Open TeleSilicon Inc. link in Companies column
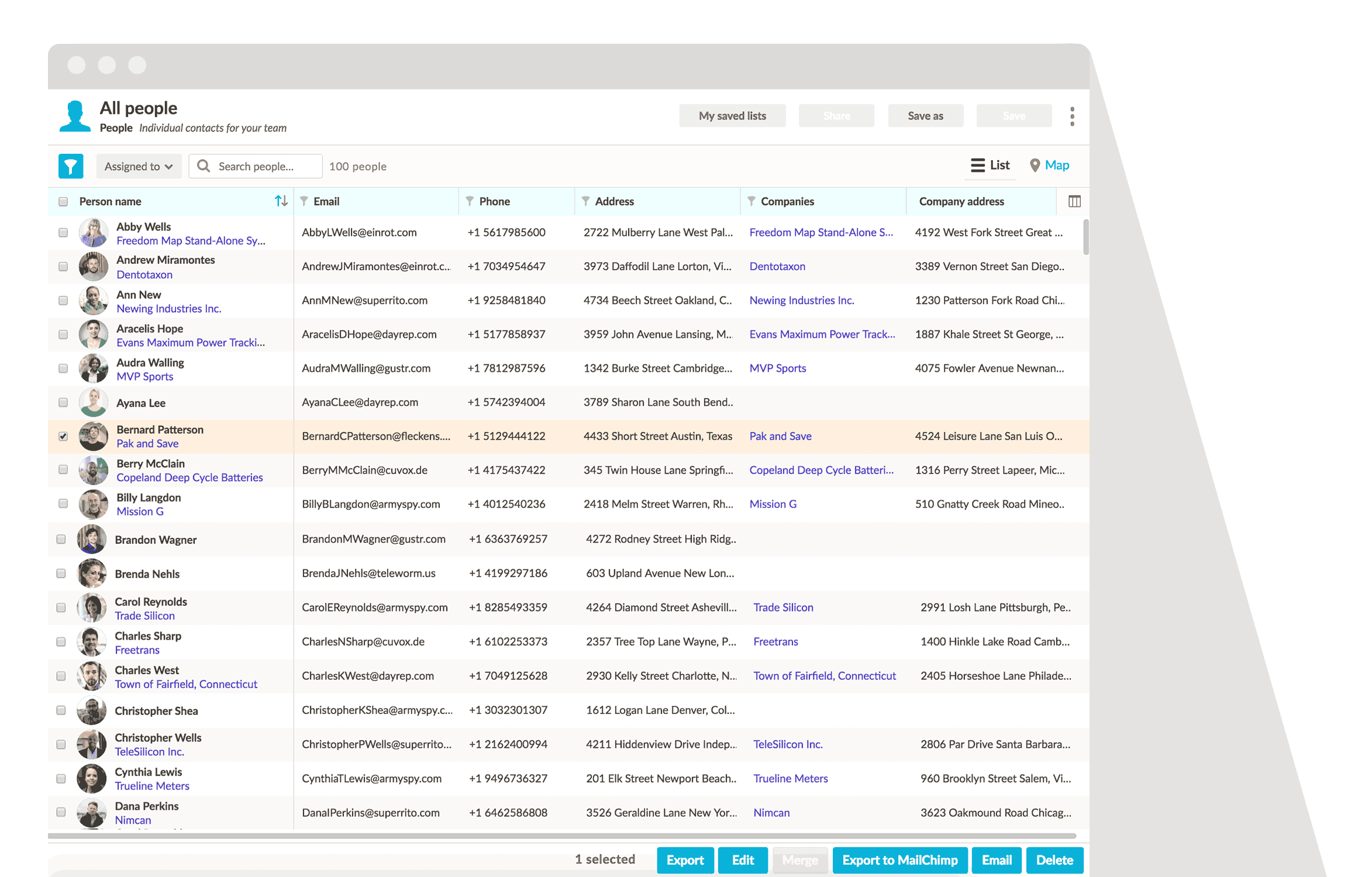The image size is (1372, 877). pos(788,744)
